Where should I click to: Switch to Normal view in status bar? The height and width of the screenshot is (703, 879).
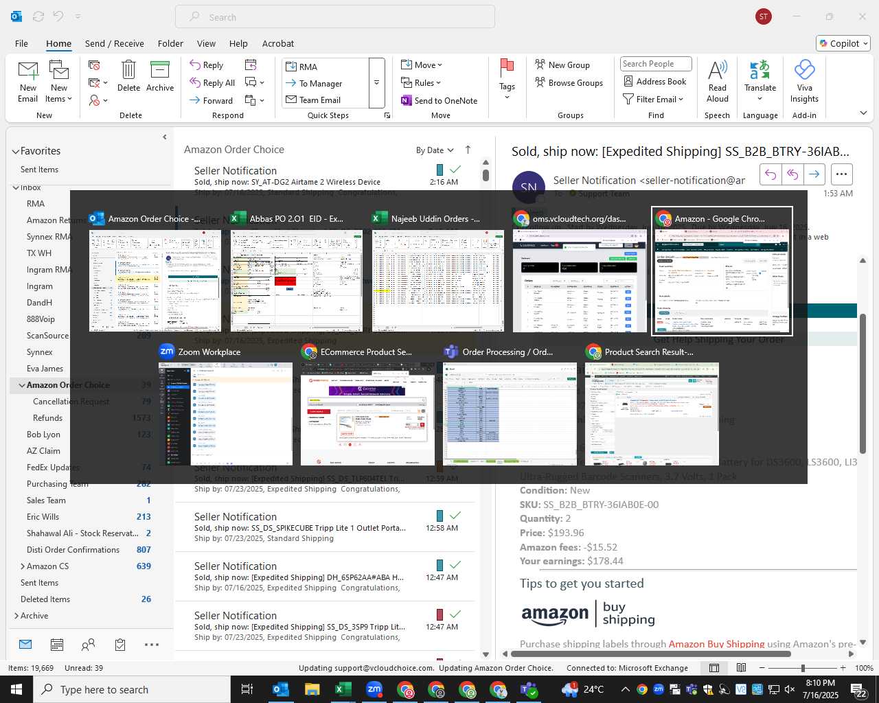714,668
